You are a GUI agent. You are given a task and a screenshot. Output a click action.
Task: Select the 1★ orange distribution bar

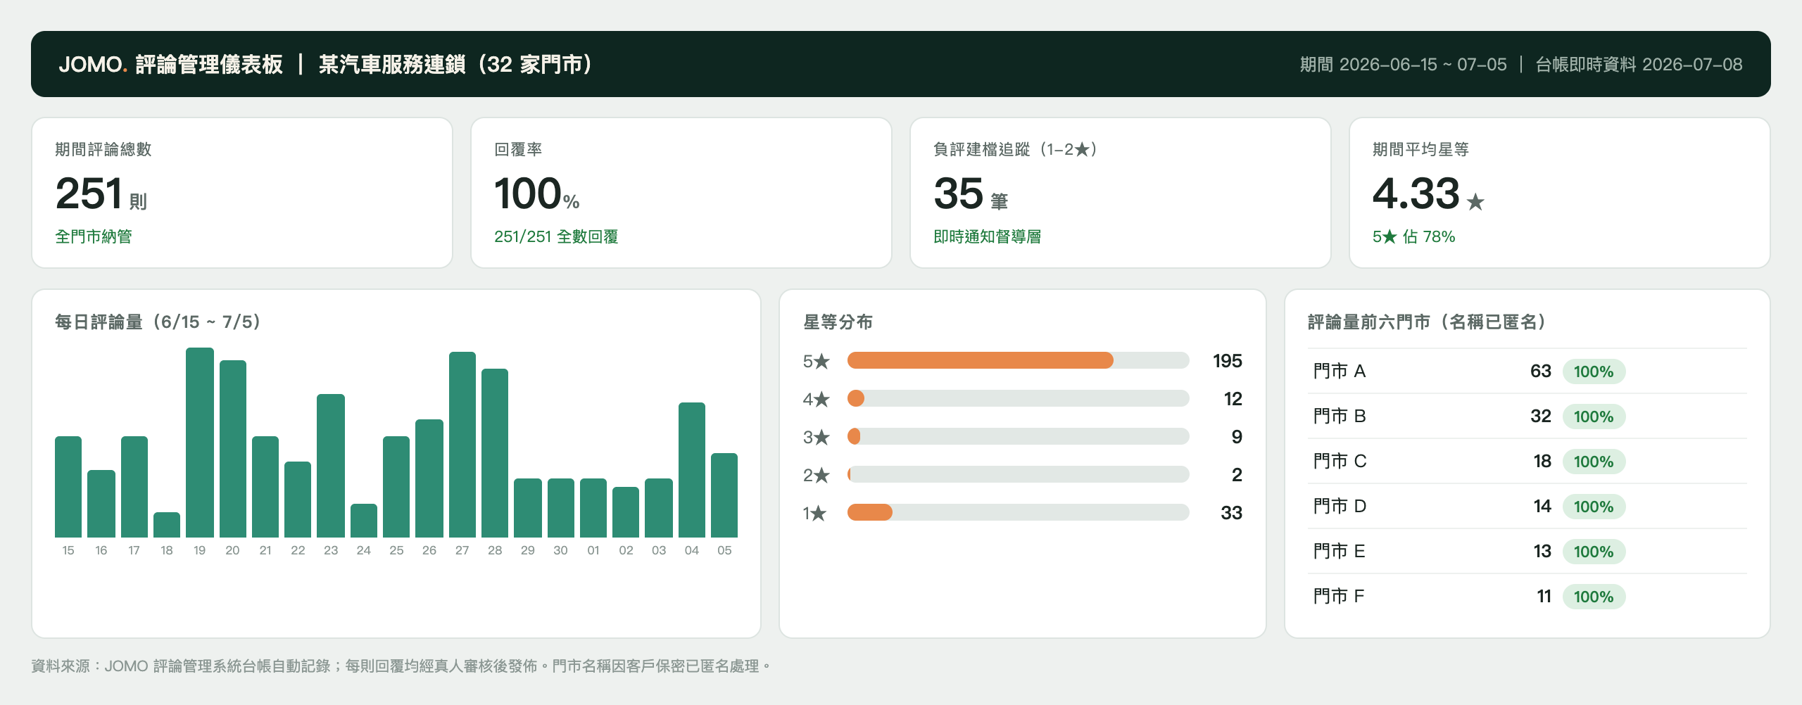[x=870, y=512]
